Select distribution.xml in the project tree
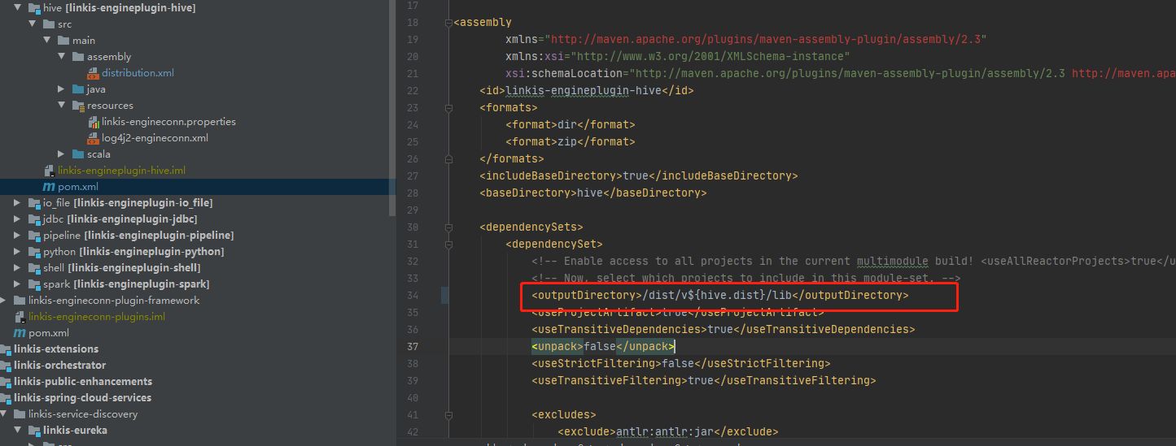This screenshot has width=1176, height=446. [x=138, y=72]
